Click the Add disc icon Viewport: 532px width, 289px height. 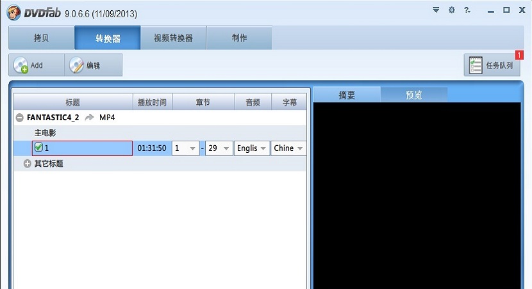tap(21, 65)
